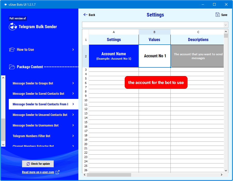Click the Save button label
The width and height of the screenshot is (233, 181).
(x=224, y=15)
